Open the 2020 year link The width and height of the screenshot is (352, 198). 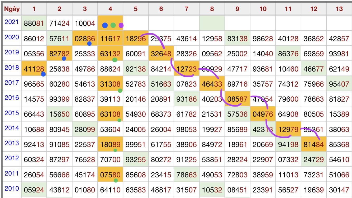click(12, 37)
